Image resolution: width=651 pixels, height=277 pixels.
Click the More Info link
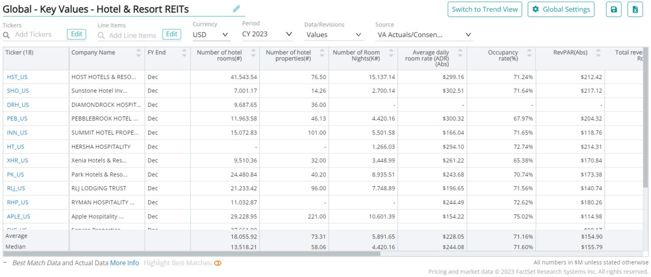(x=124, y=263)
